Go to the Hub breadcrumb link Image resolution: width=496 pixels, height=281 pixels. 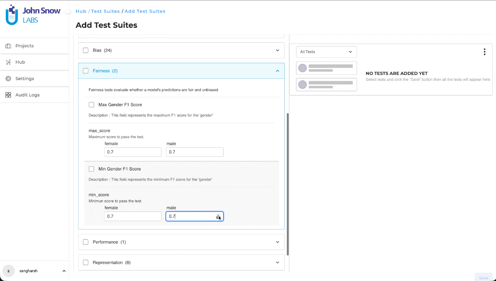[81, 11]
